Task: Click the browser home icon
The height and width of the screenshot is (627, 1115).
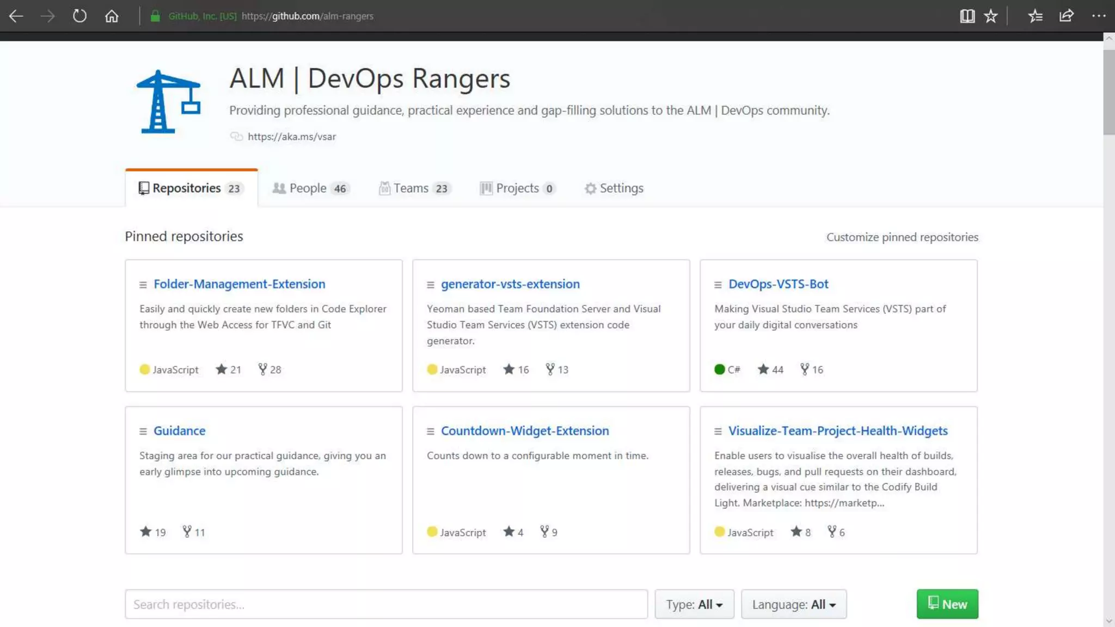Action: [112, 16]
